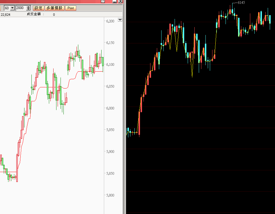275x214 pixels.
Task: Click the 5,800 price axis label
Action: pos(110,195)
